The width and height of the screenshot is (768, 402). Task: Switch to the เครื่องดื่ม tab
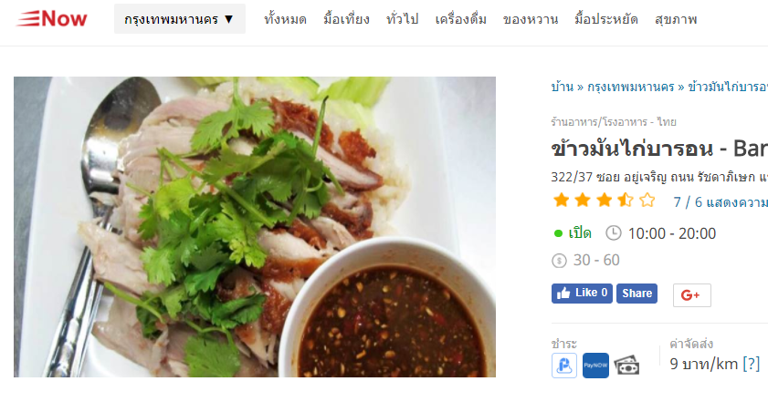(x=461, y=19)
